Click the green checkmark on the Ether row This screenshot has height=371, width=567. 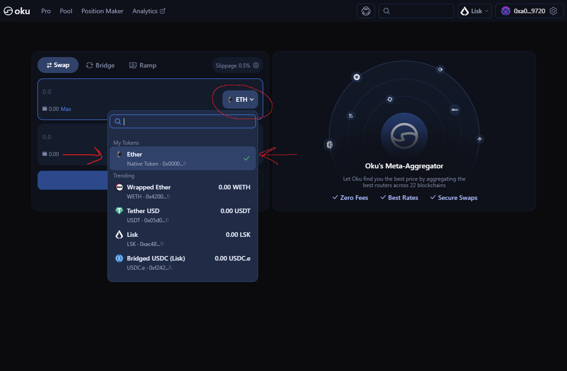246,158
